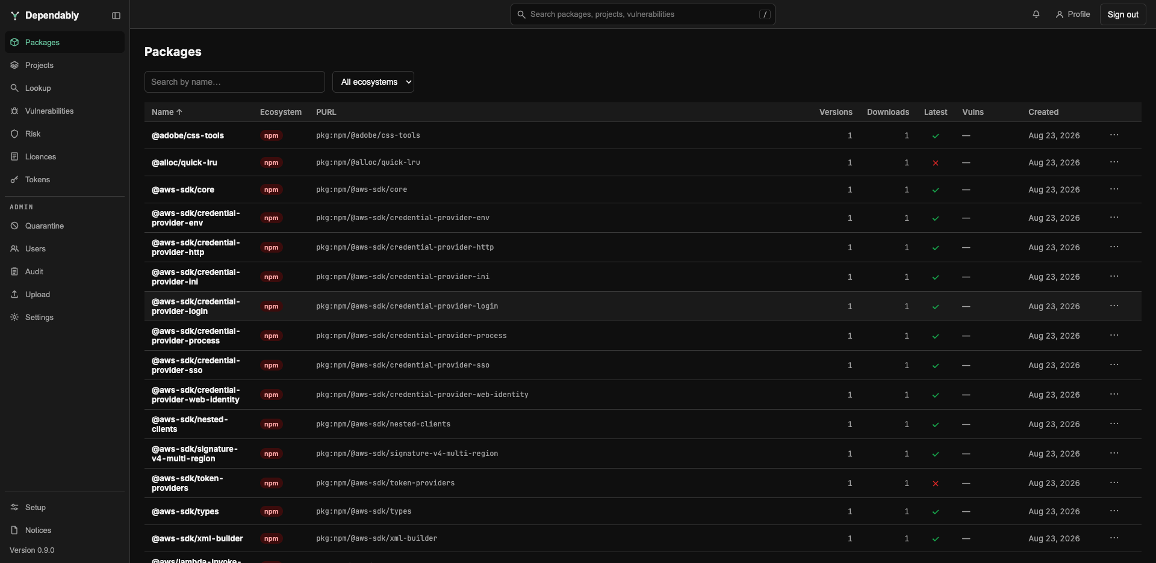Open @adobe/css-tools package link

point(188,135)
